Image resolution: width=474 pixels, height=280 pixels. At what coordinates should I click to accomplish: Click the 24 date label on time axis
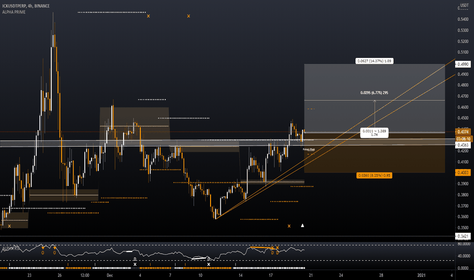[341, 275]
